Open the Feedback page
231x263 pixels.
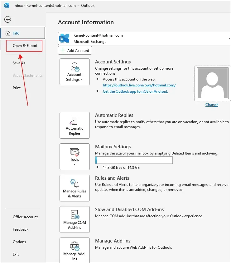click(x=21, y=229)
